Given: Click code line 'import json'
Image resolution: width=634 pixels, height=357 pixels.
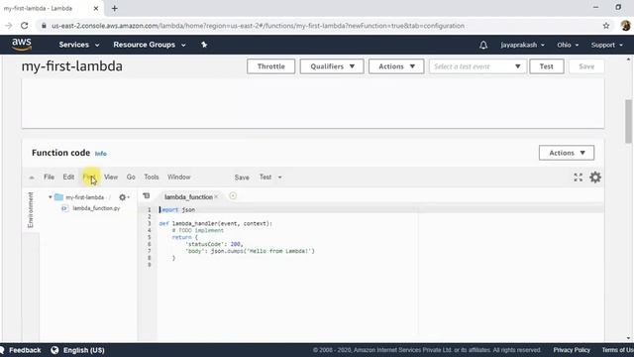Looking at the screenshot, I should (177, 209).
